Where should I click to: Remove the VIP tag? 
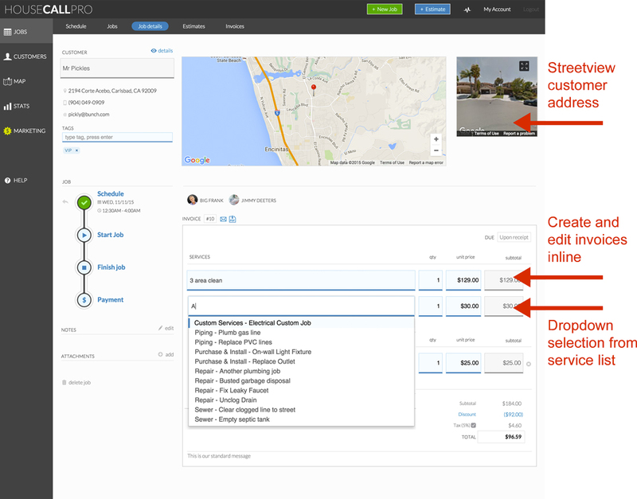(x=76, y=150)
